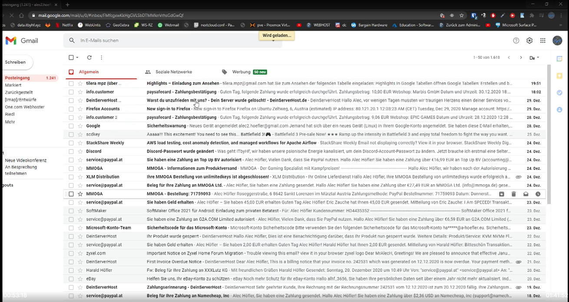Open the Riedl label
This screenshot has height=302, width=569.
click(10, 114)
